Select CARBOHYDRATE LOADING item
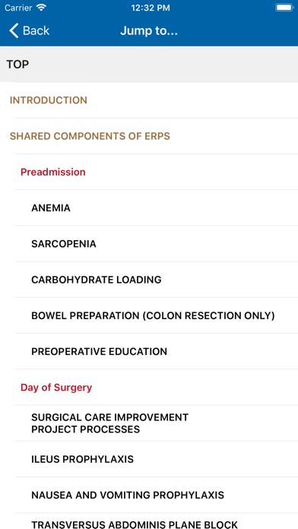 (149, 280)
